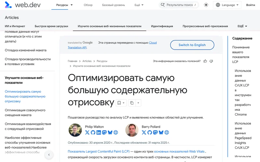Click Philip Walton's avatar photo

75,130
